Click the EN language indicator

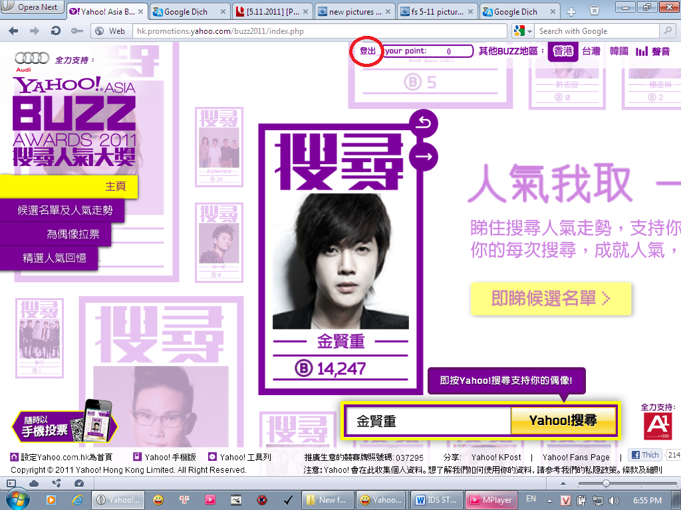coord(531,499)
